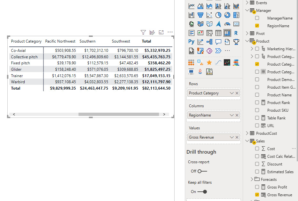Viewport: 298px width, 201px height.
Task: Select the Pie chart visualization
Action: [x=218, y=15]
